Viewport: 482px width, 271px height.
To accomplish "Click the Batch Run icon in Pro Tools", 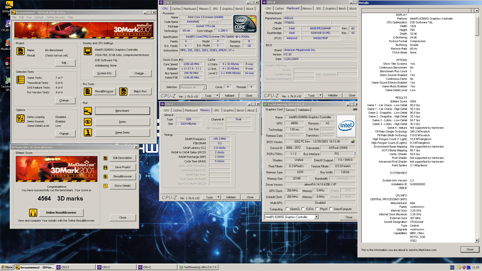I will click(x=123, y=92).
